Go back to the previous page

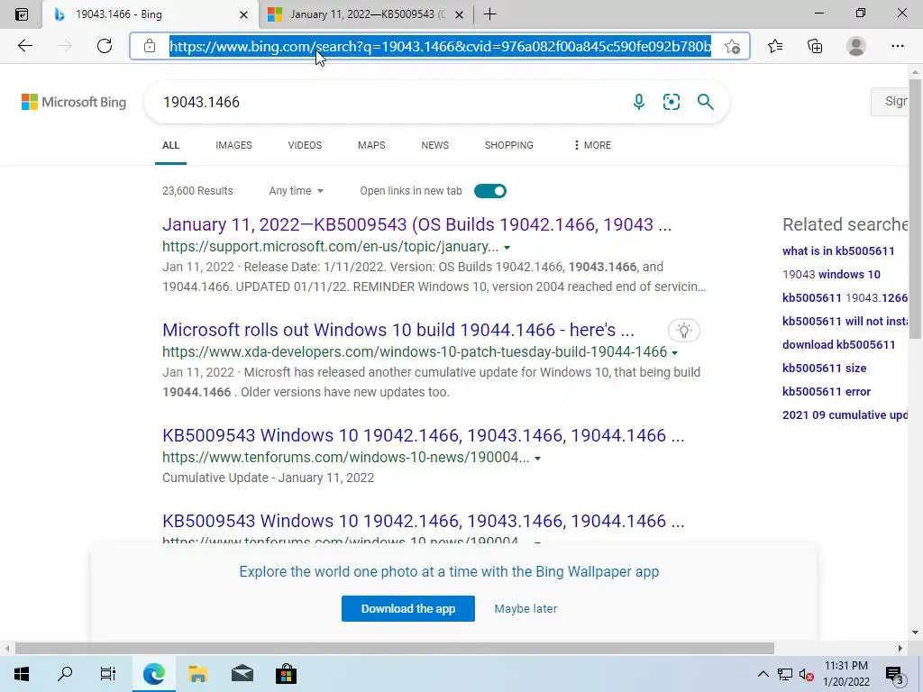[x=24, y=46]
